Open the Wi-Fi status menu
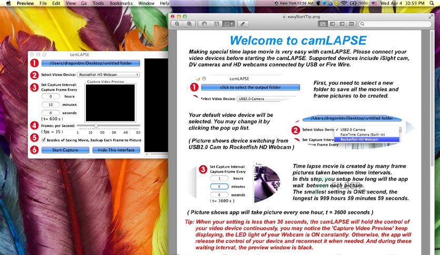Image resolution: width=440 pixels, height=255 pixels. (344, 3)
